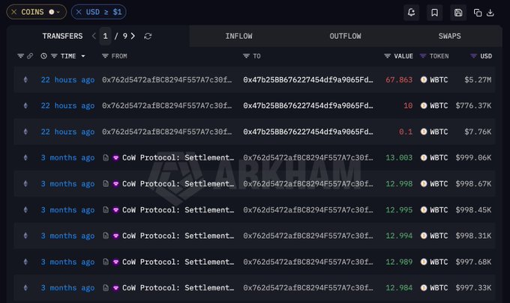
Task: Open the COINS filter dropdown arrow
Action: (x=58, y=12)
